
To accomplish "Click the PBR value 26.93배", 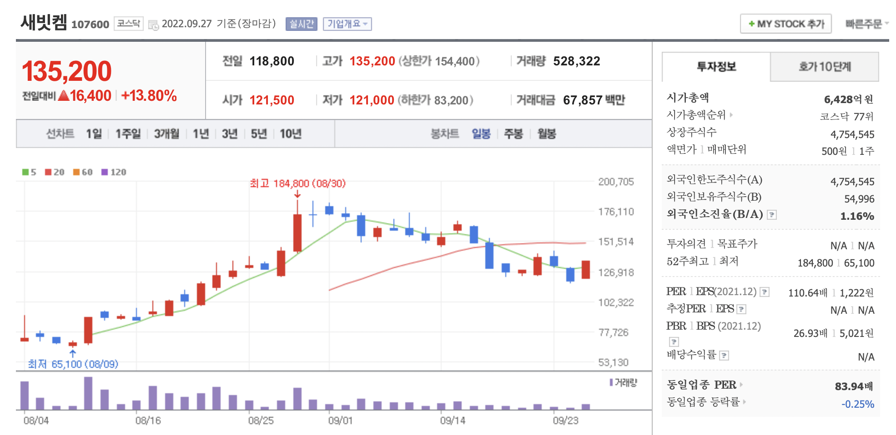I will click(x=810, y=333).
